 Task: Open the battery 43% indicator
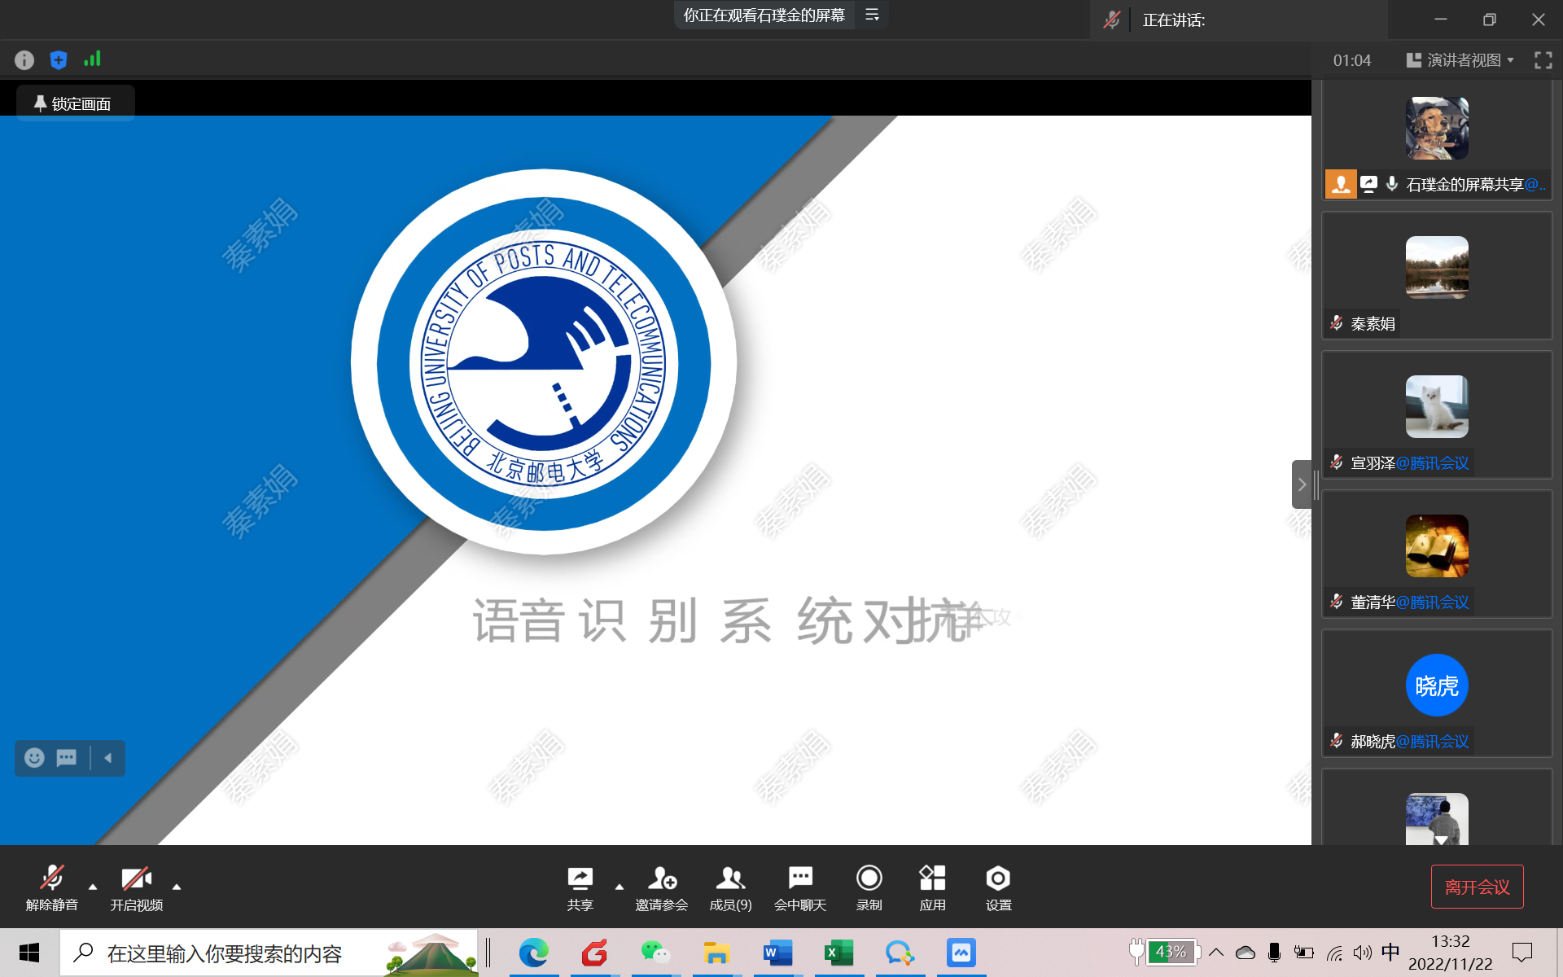click(1165, 952)
